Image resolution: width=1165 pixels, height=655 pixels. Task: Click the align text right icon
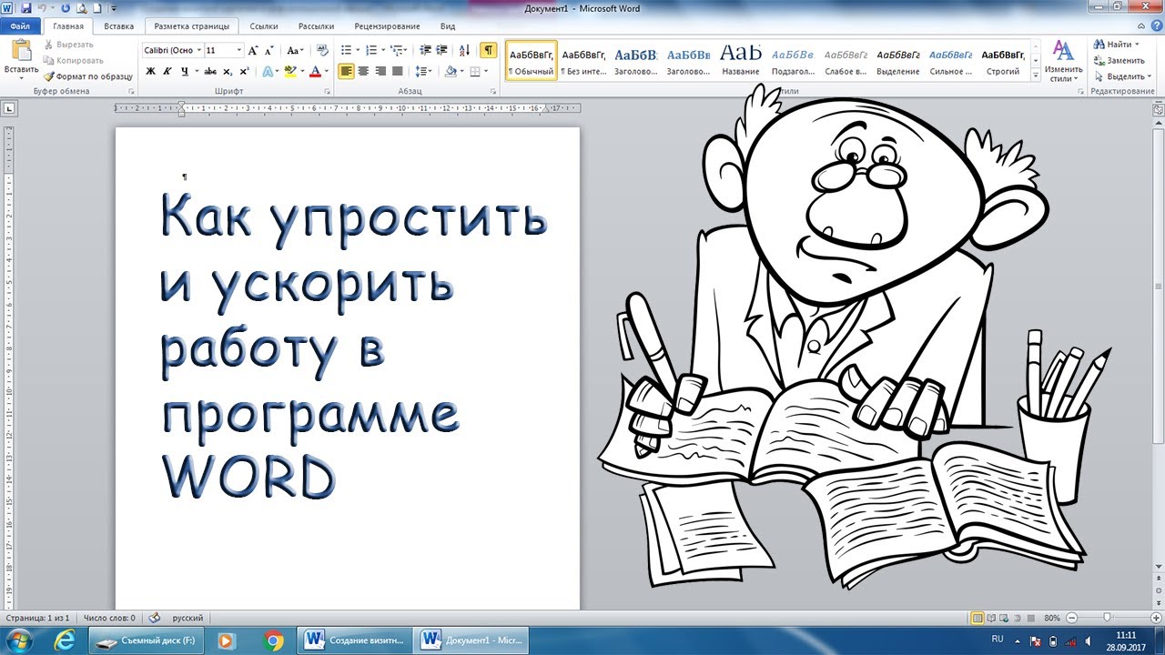(x=380, y=71)
